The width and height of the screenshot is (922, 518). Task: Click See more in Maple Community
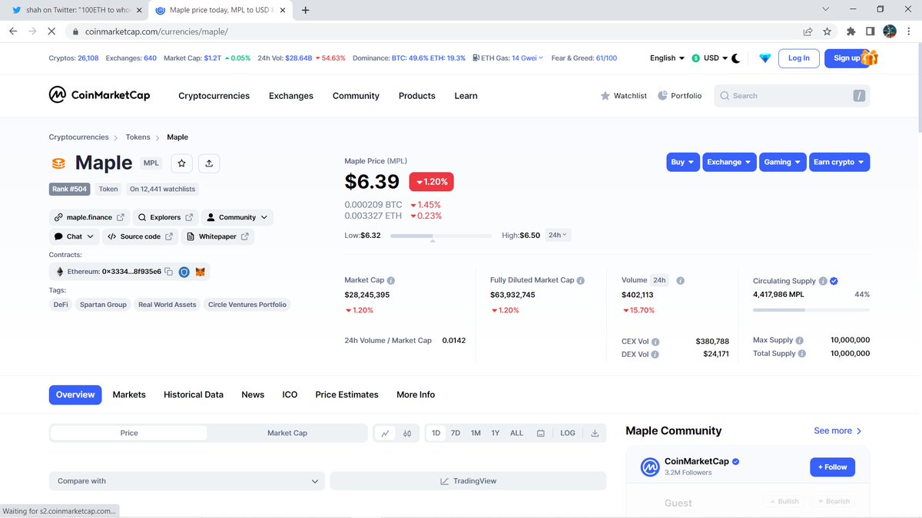coord(838,431)
